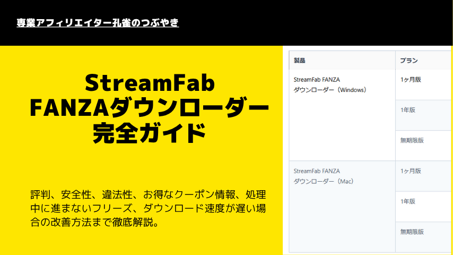Screen dimensions: 453x255
Task: Click the プラン column header
Action: pos(408,61)
